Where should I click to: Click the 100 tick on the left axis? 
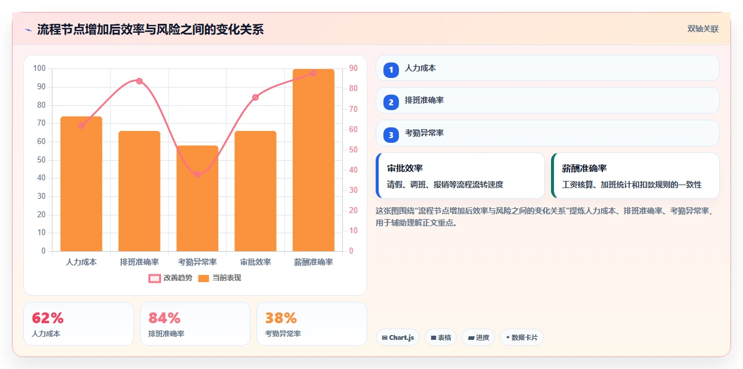40,68
